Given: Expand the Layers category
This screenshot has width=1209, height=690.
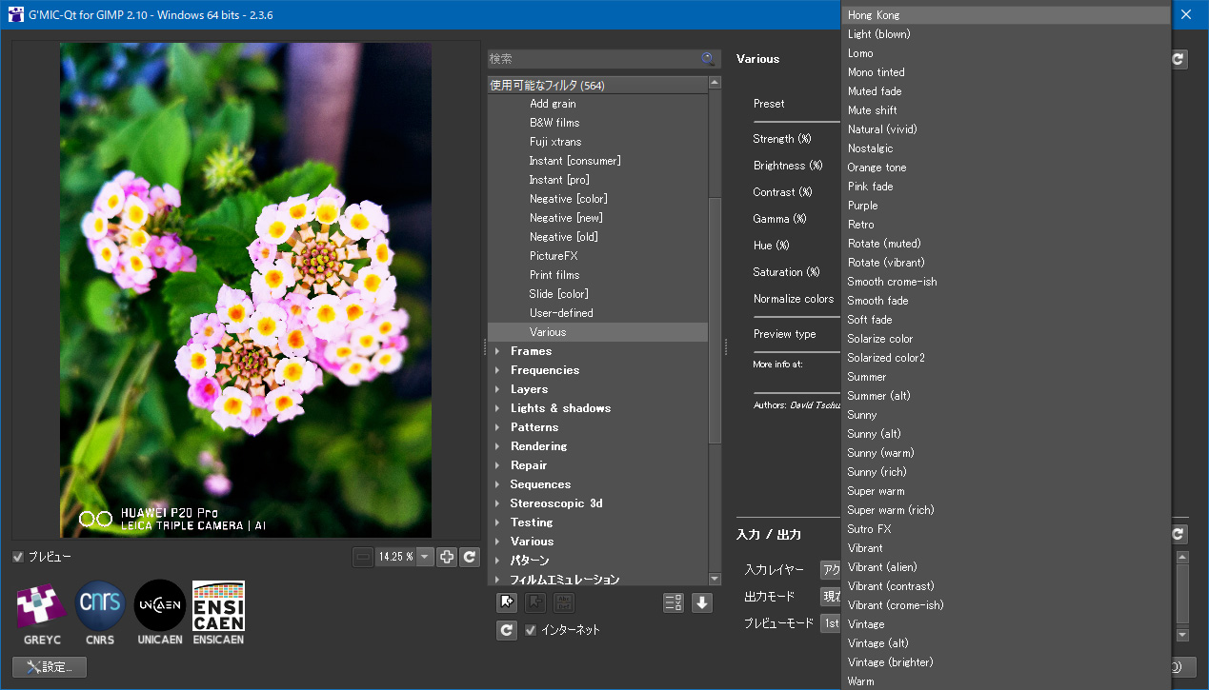Looking at the screenshot, I should (x=497, y=389).
